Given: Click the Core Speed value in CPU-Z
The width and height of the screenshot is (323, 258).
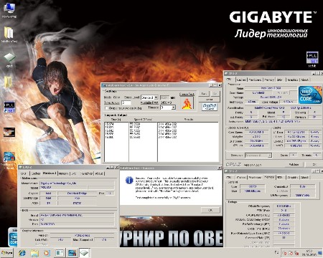Looking at the screenshot, I should pyautogui.click(x=256, y=132).
